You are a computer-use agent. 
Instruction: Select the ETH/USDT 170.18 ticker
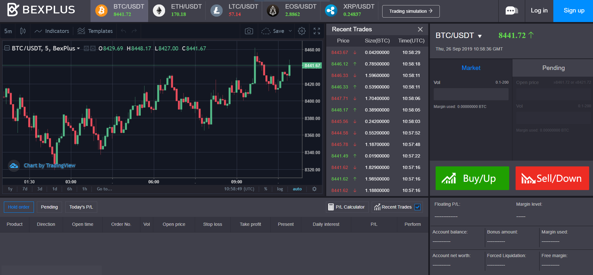point(177,11)
